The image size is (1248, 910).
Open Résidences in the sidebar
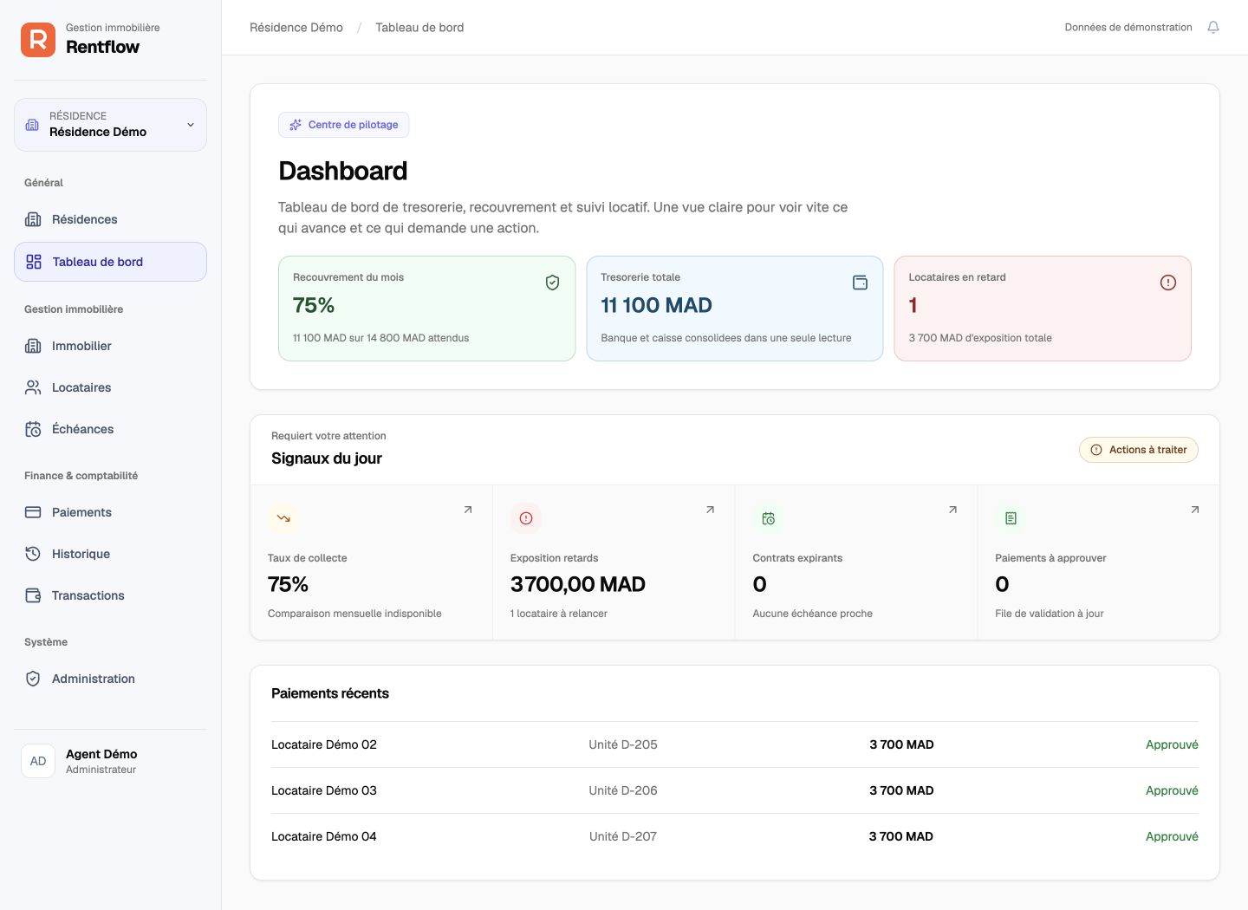[110, 219]
